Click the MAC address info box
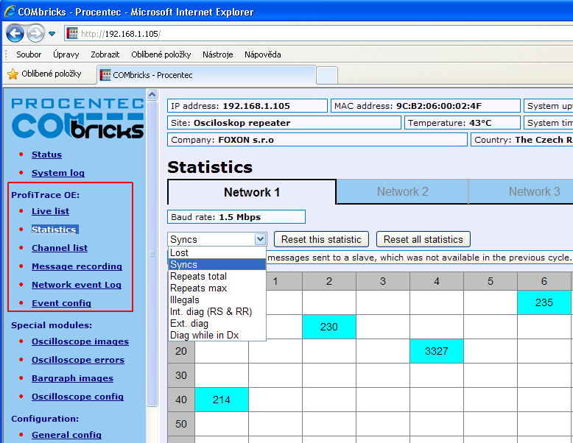 pos(426,106)
